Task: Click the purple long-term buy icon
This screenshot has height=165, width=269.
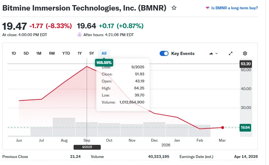Action: pos(208,8)
